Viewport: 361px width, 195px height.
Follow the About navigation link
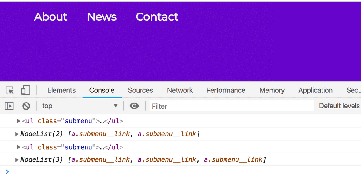[x=51, y=17]
